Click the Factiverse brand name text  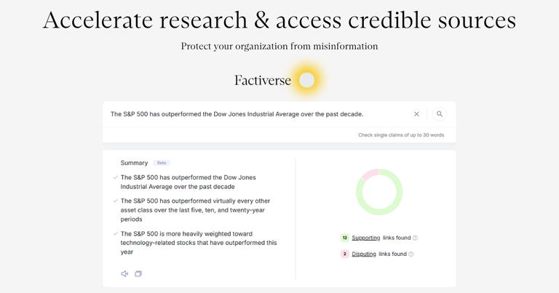[x=263, y=81]
